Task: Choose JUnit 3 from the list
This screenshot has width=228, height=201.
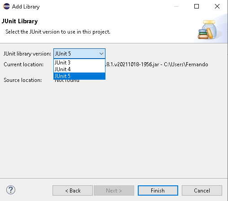Action: pyautogui.click(x=79, y=63)
